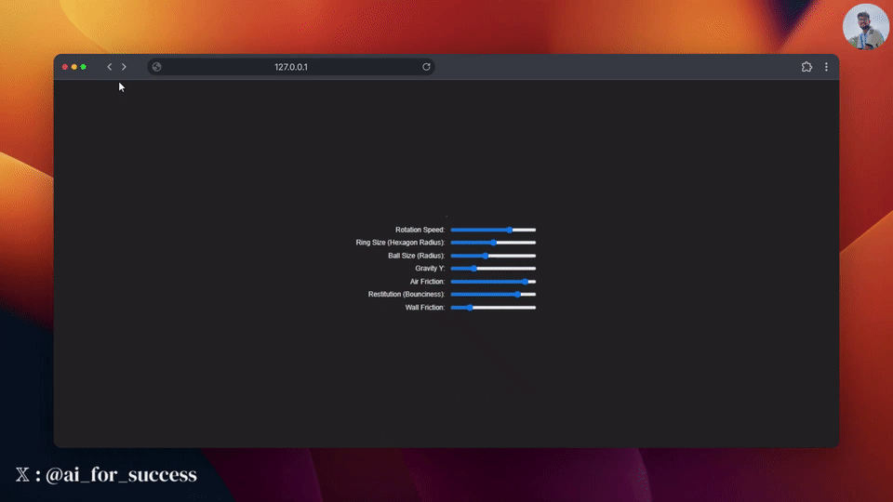The height and width of the screenshot is (502, 893).
Task: Maximize the window using green button
Action: click(x=84, y=67)
